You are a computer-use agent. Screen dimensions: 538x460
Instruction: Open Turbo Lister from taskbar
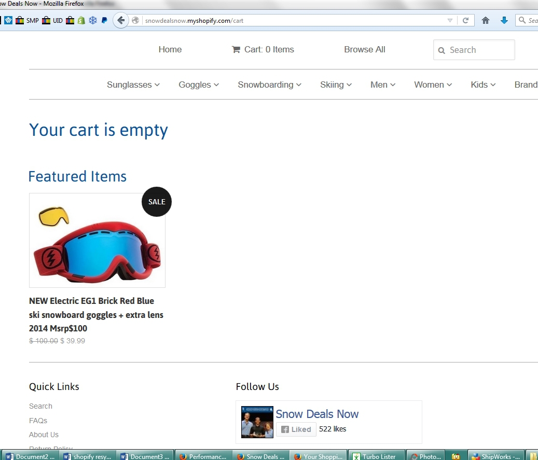pos(377,456)
